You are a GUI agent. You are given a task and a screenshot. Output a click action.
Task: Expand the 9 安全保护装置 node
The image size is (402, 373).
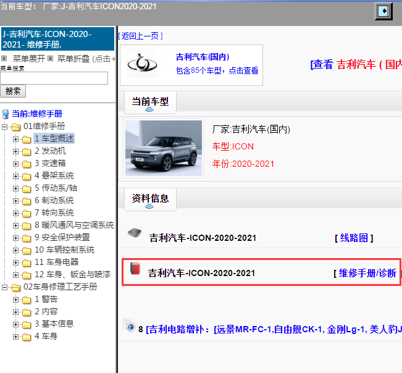pos(15,238)
